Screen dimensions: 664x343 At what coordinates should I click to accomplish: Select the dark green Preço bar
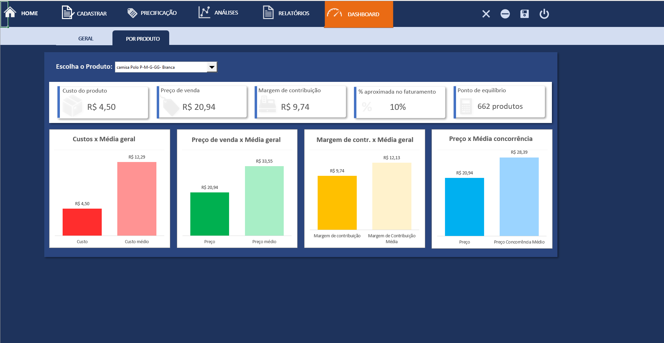click(x=209, y=214)
